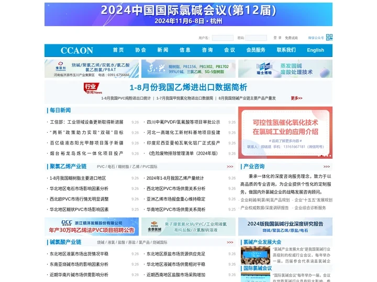Viewport: 377px width, 282px height.
Task: Open the 咨询 menu item
Action: [207, 50]
